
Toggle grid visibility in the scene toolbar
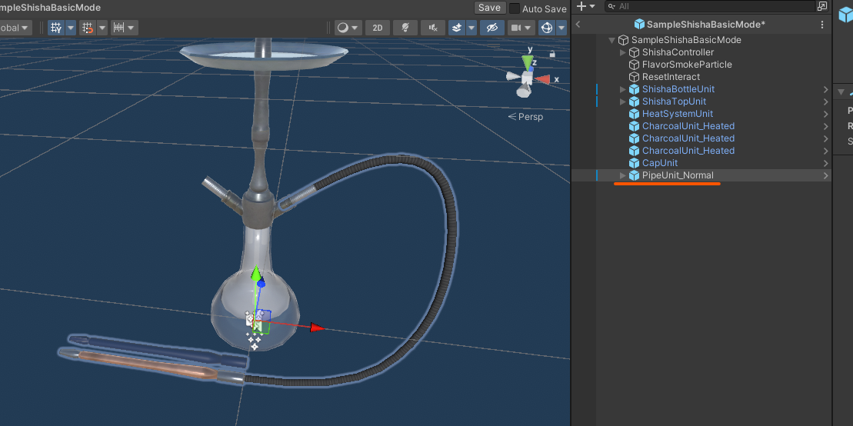(55, 28)
